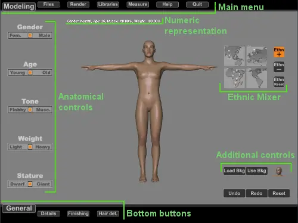
Task: Activate the orange Ethn plus button
Action: pyautogui.click(x=279, y=52)
